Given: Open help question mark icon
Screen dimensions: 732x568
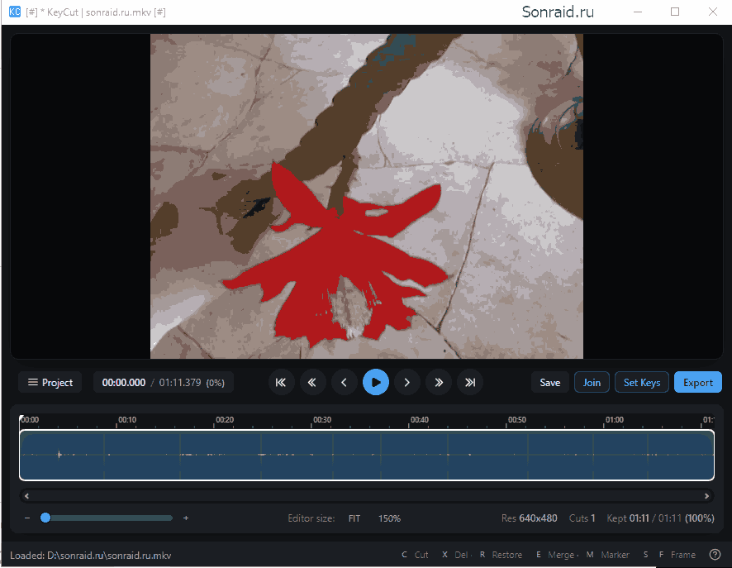Looking at the screenshot, I should [x=715, y=555].
